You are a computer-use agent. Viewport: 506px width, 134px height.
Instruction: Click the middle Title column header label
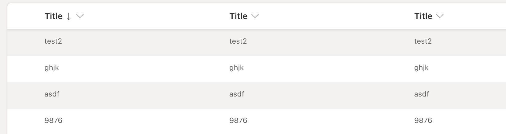pos(239,16)
